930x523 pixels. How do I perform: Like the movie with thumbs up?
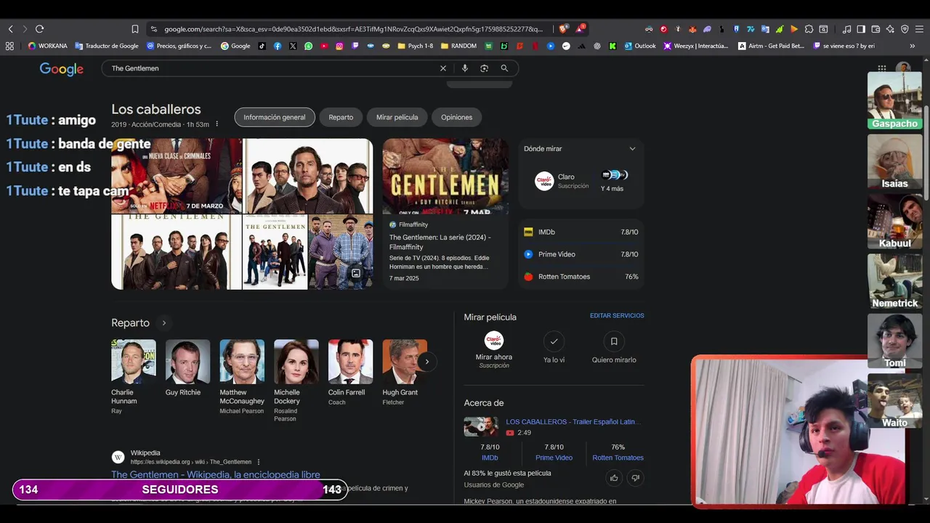click(x=614, y=477)
